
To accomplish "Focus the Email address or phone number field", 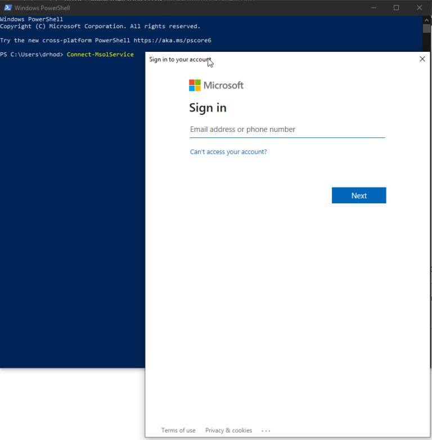I will click(x=287, y=130).
